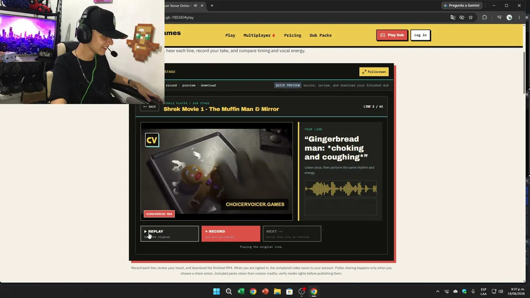Screen dimensions: 530x298
Task: Close the Voicer Online browser tab
Action: 202,6
